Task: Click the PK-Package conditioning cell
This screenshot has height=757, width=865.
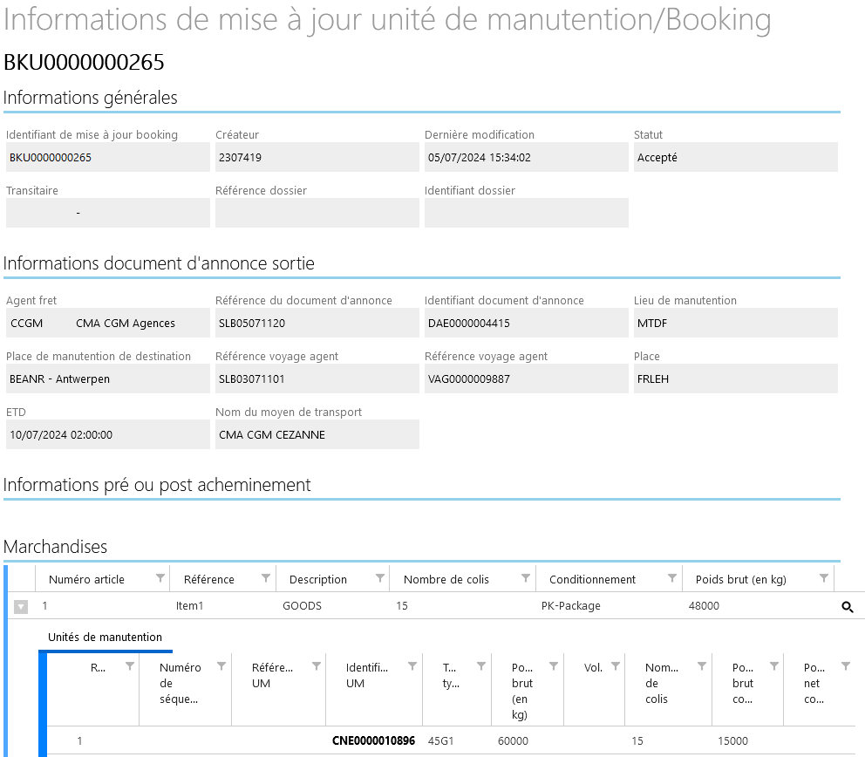Action: click(571, 606)
